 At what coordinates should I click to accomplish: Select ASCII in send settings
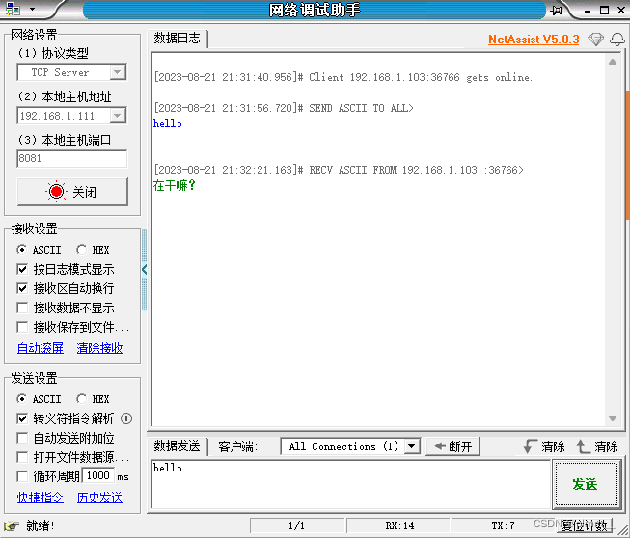point(39,399)
